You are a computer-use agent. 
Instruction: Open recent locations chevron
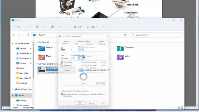[24, 35]
